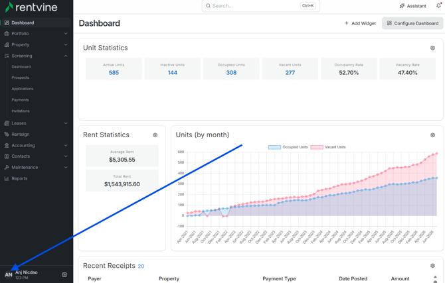
Task: Click the rentvine logo
Action: click(x=31, y=7)
